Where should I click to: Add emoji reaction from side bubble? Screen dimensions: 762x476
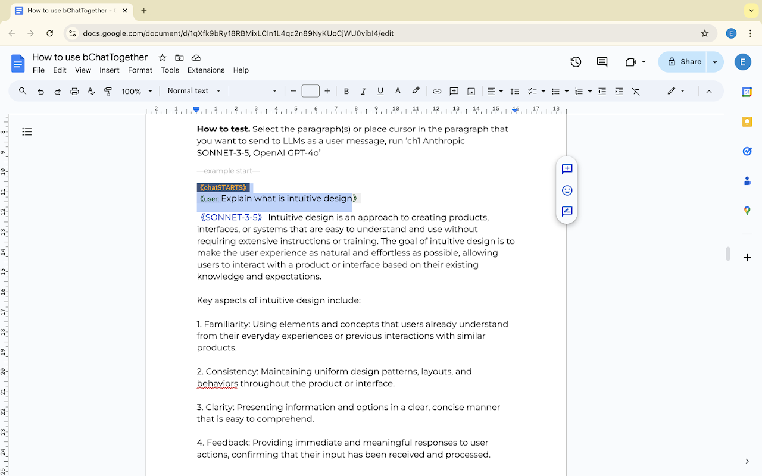[567, 190]
